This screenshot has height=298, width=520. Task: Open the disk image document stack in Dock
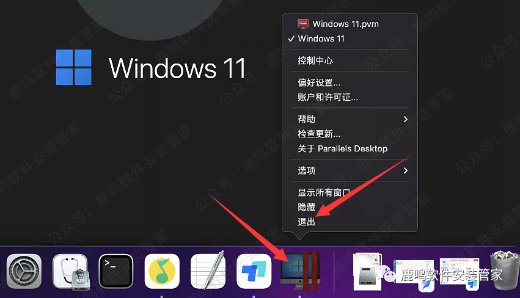tap(368, 272)
